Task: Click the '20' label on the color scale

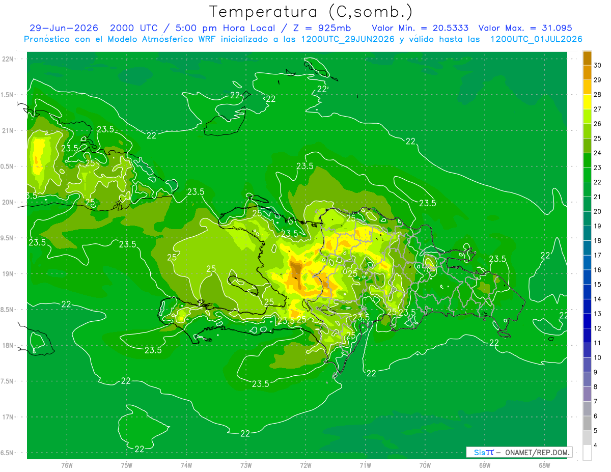Action: 598,211
